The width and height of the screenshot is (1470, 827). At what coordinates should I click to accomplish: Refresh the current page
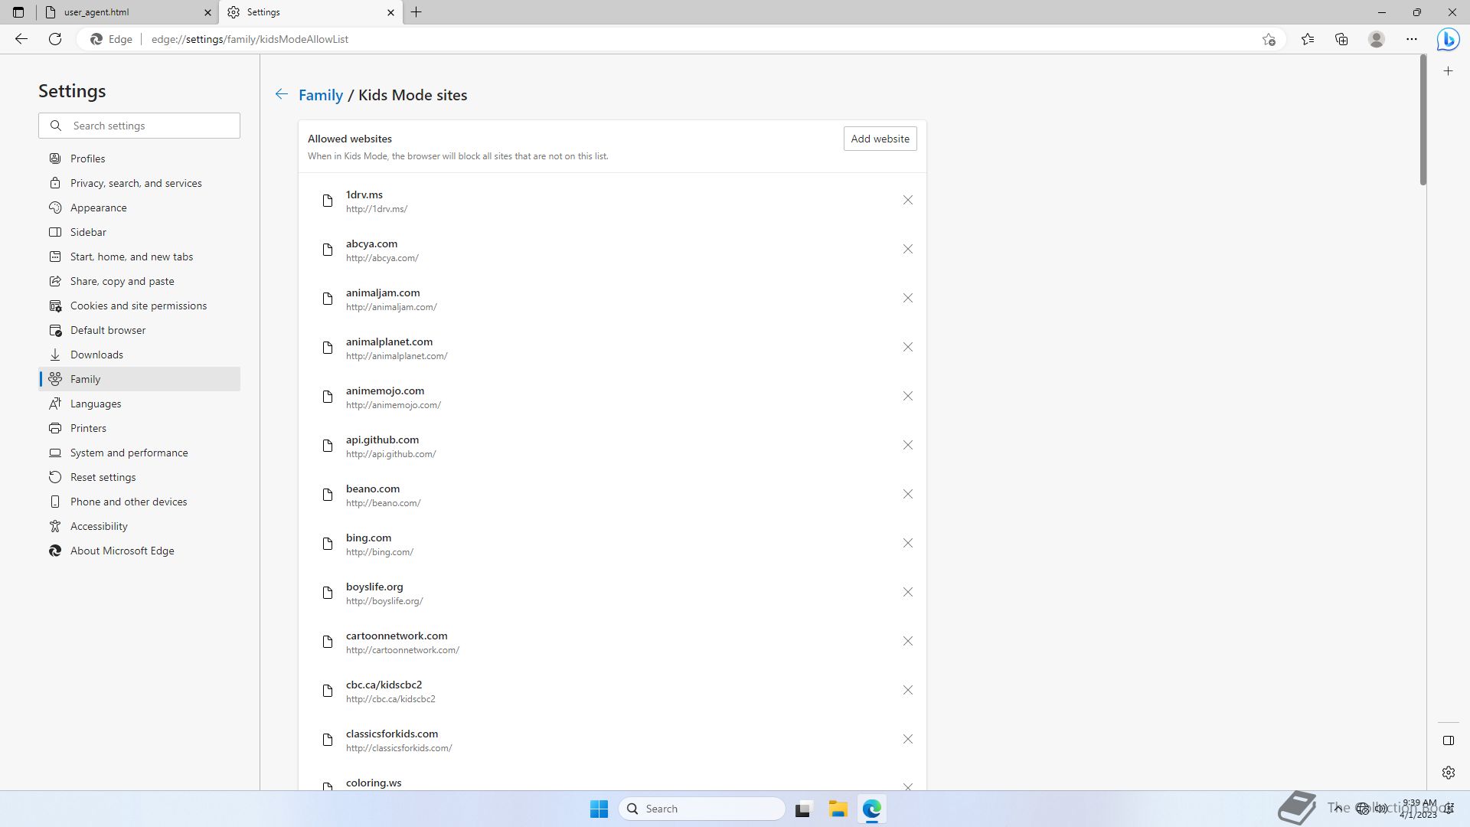[55, 39]
